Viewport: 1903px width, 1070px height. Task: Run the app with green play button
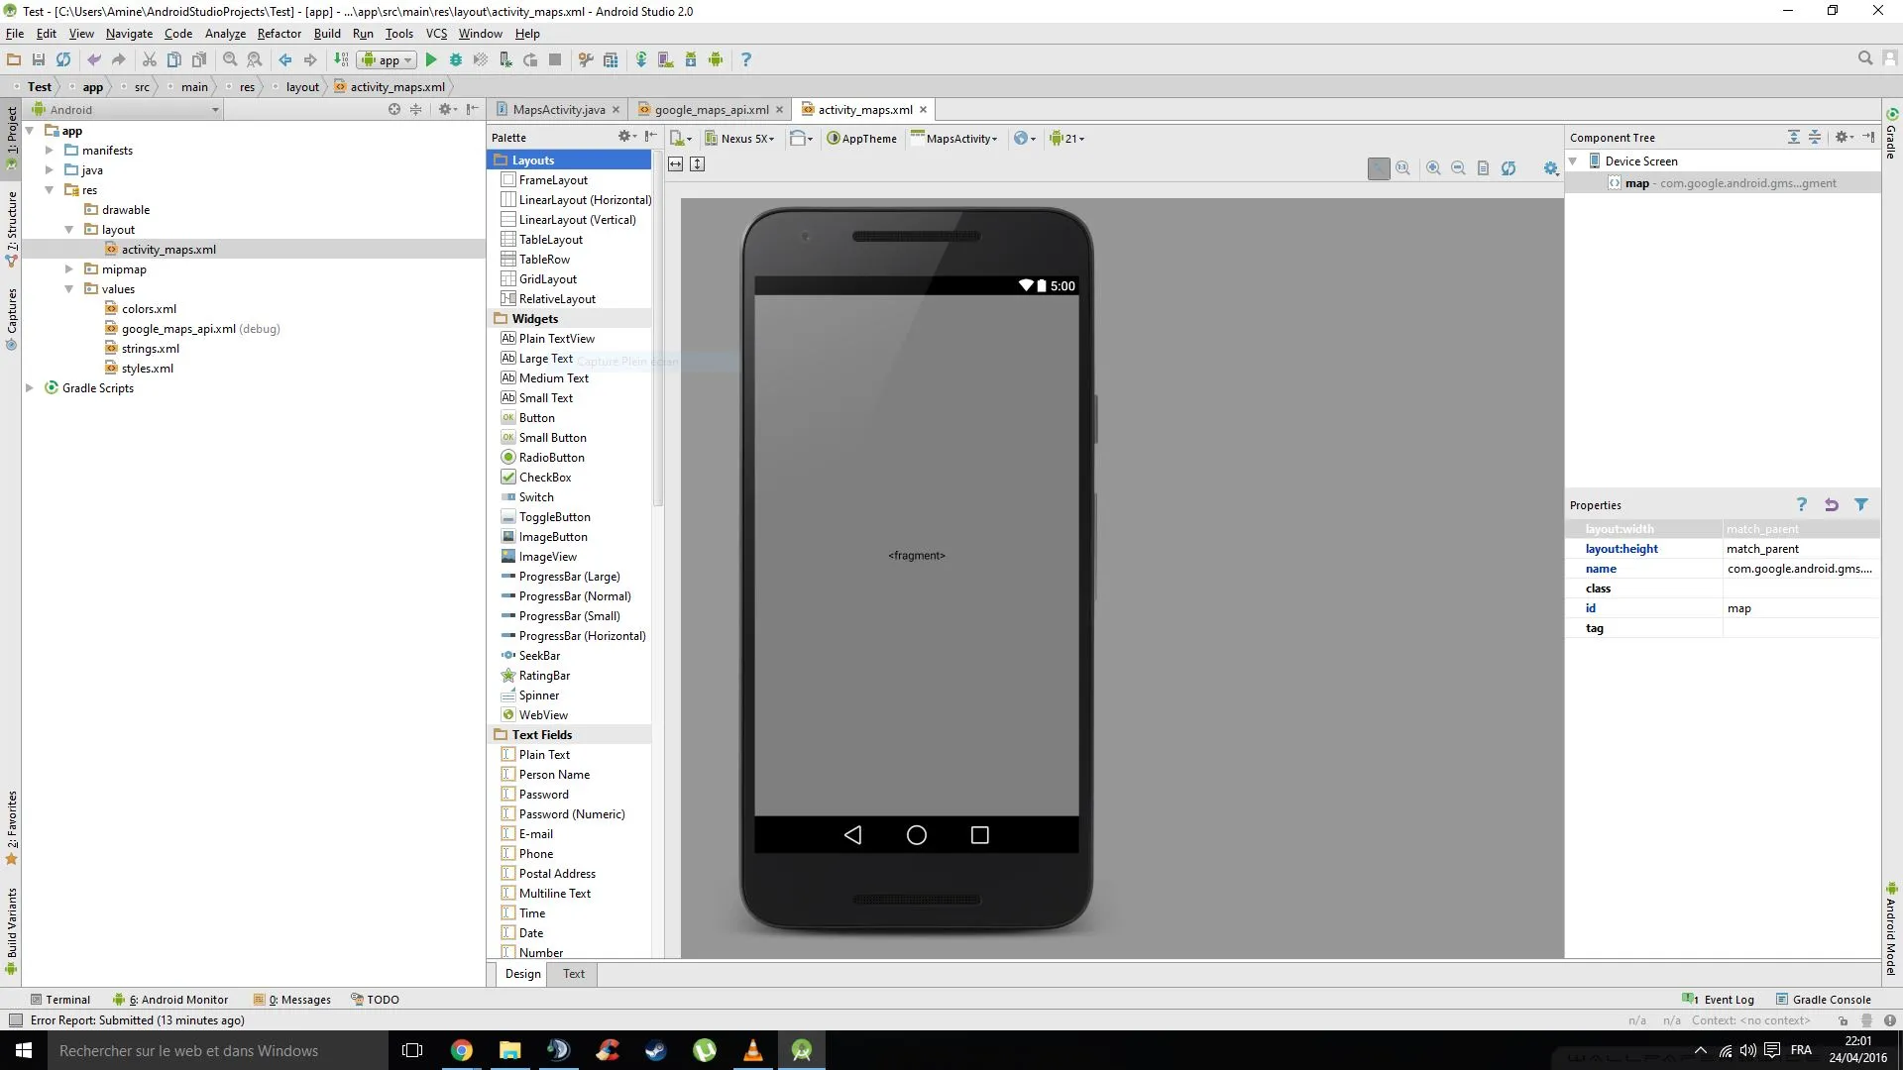pyautogui.click(x=431, y=59)
